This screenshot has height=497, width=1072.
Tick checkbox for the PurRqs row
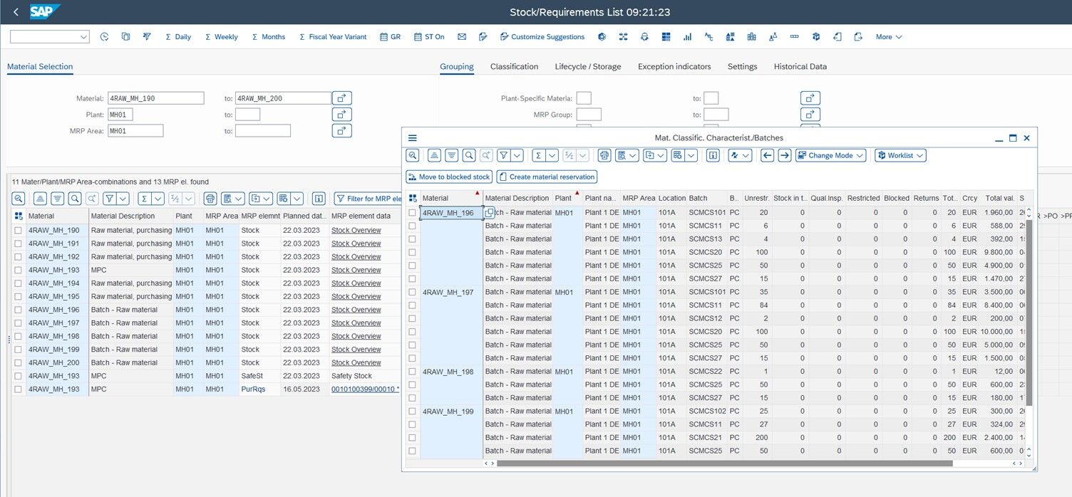19,389
